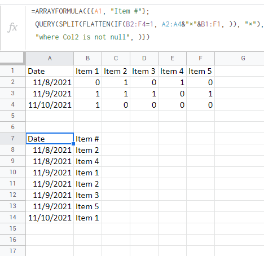Select row 7 header
Image resolution: width=264 pixels, height=256 pixels.
(12, 139)
